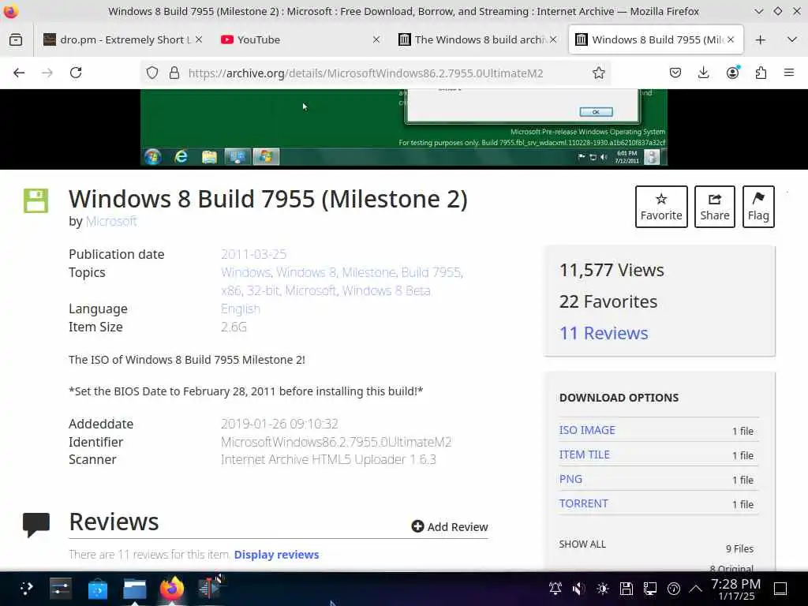Show all download files
This screenshot has width=808, height=606.
(x=582, y=544)
